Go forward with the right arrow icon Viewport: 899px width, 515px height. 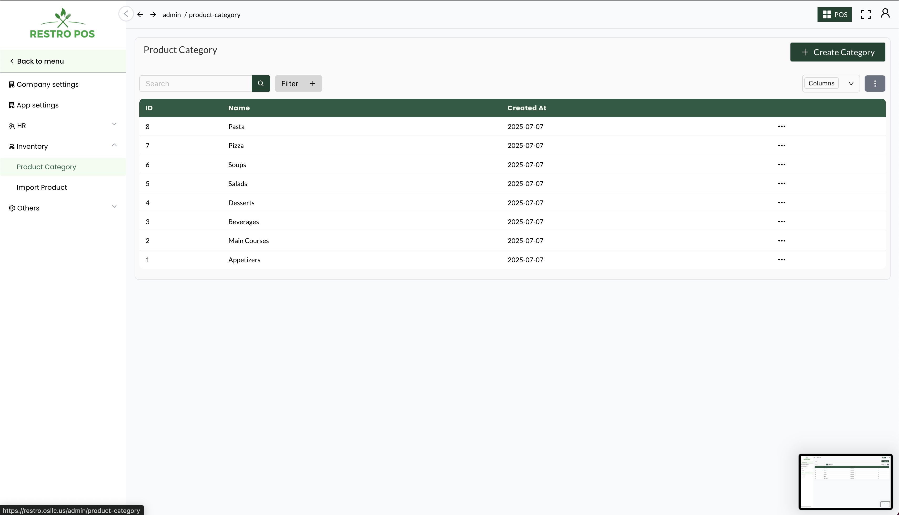[153, 14]
